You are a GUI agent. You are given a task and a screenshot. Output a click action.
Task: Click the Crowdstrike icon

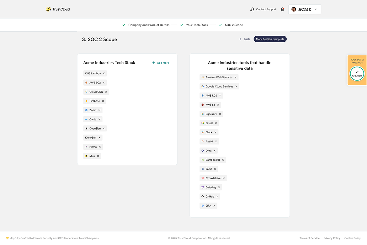coord(203,178)
